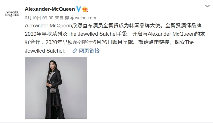Enlarge the model photo thumbnail
Image resolution: width=213 pixels, height=123 pixels.
coord(56,88)
